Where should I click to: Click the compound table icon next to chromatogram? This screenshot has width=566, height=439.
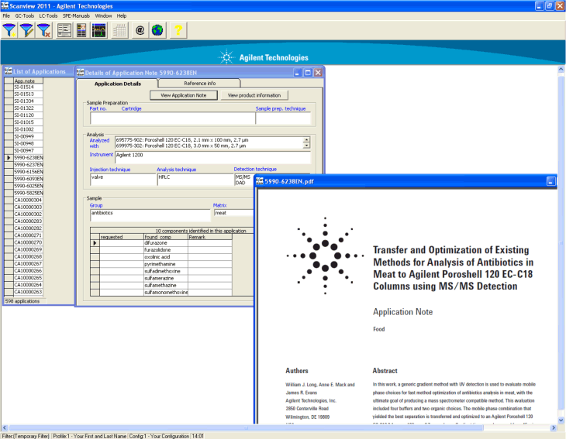pyautogui.click(x=120, y=31)
